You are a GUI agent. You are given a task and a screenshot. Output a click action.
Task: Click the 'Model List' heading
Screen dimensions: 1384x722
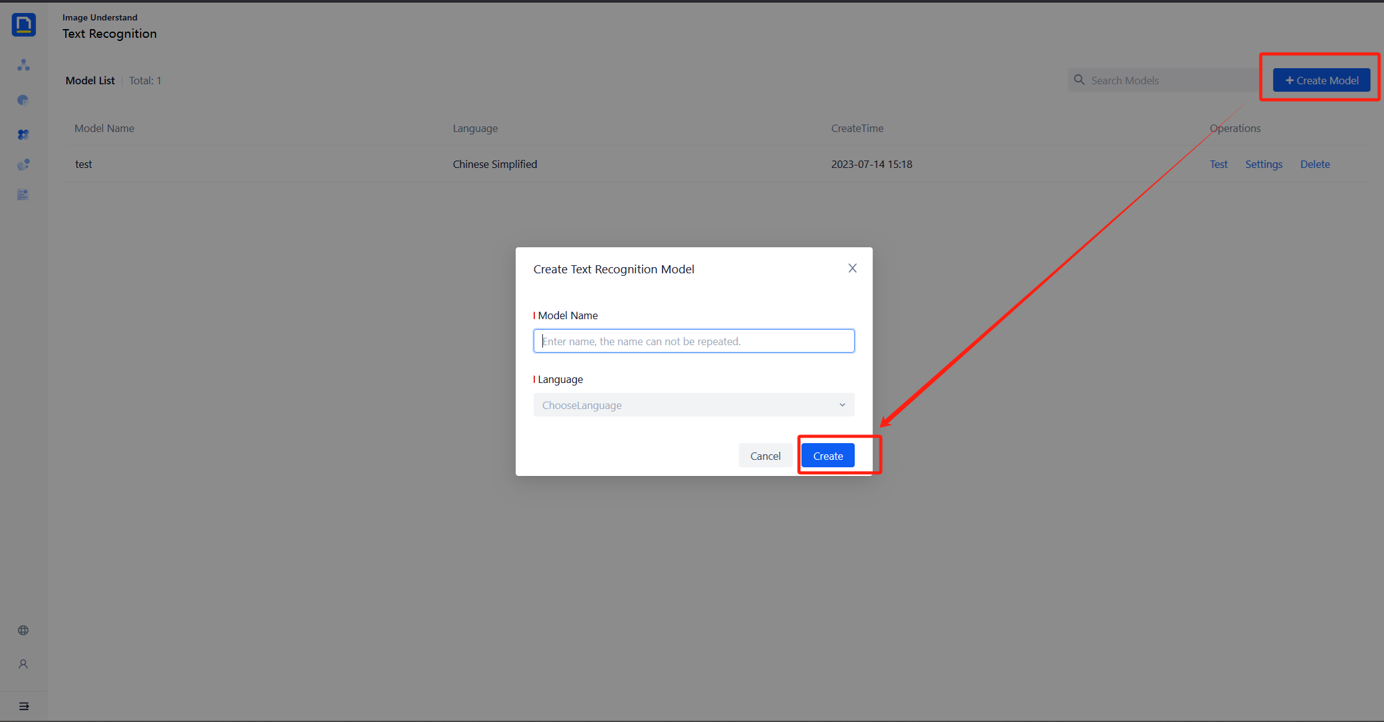(90, 81)
